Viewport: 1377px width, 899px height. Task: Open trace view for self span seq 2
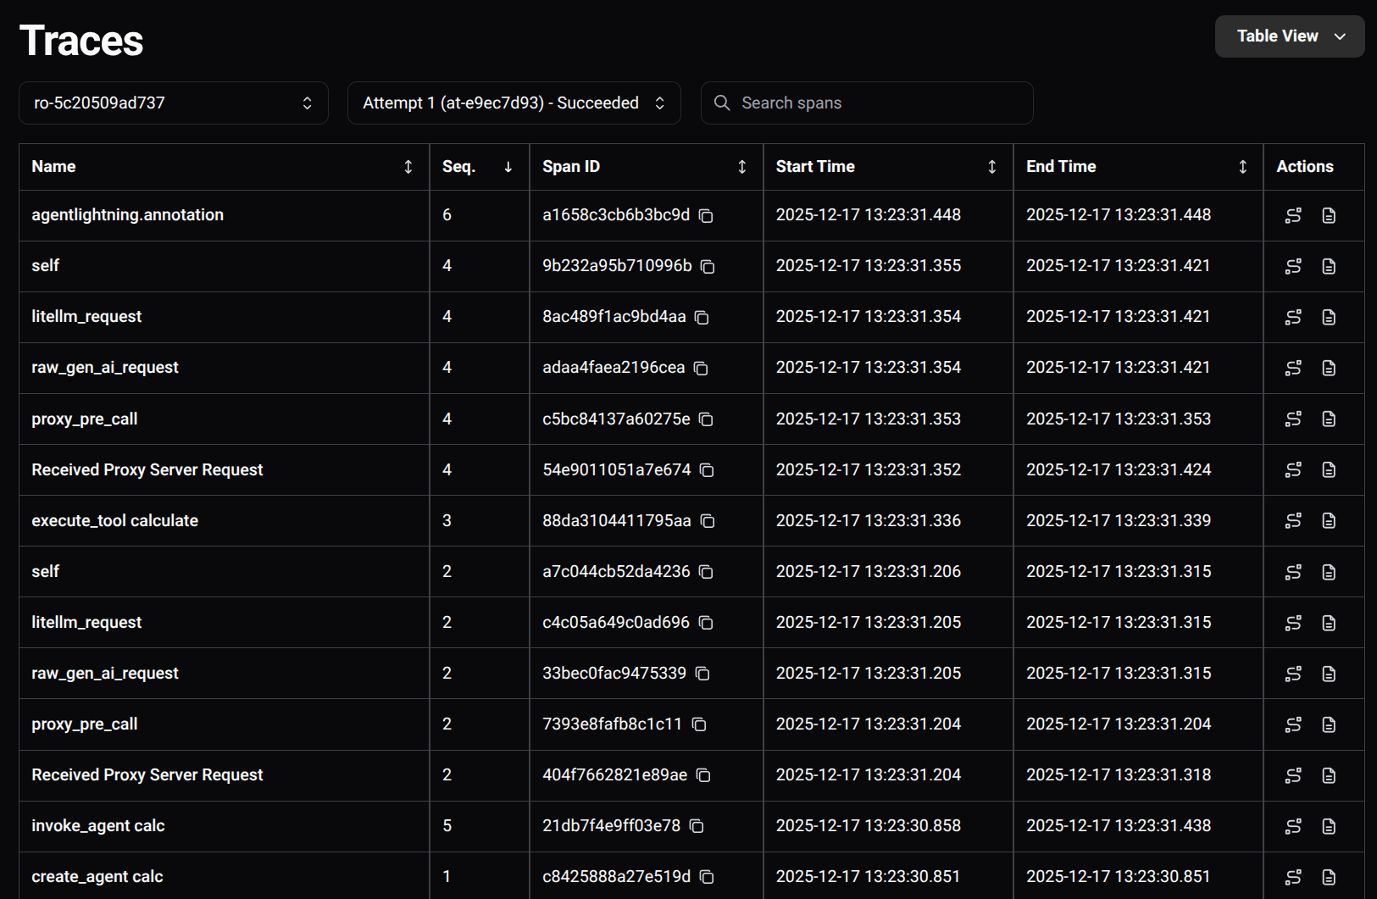[x=1292, y=572]
